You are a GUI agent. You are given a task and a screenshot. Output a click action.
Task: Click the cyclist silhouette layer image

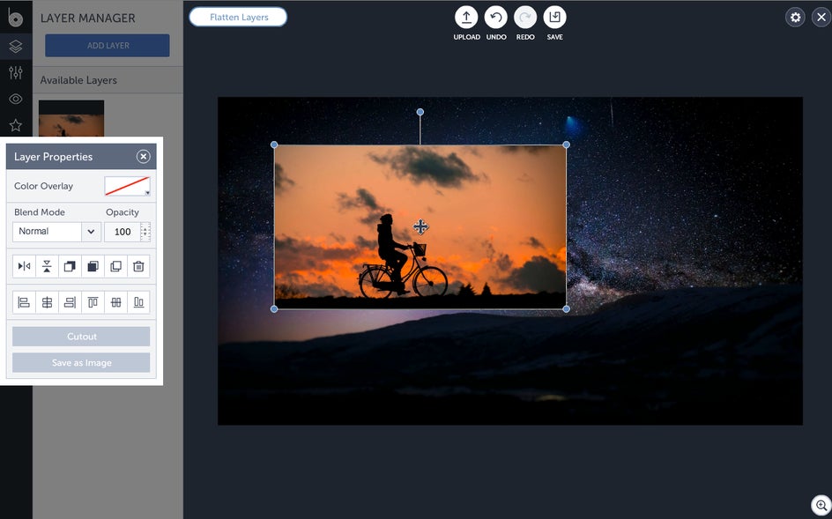420,226
